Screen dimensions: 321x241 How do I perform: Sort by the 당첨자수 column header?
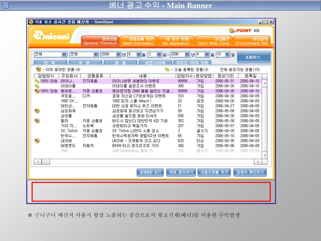tap(185, 76)
